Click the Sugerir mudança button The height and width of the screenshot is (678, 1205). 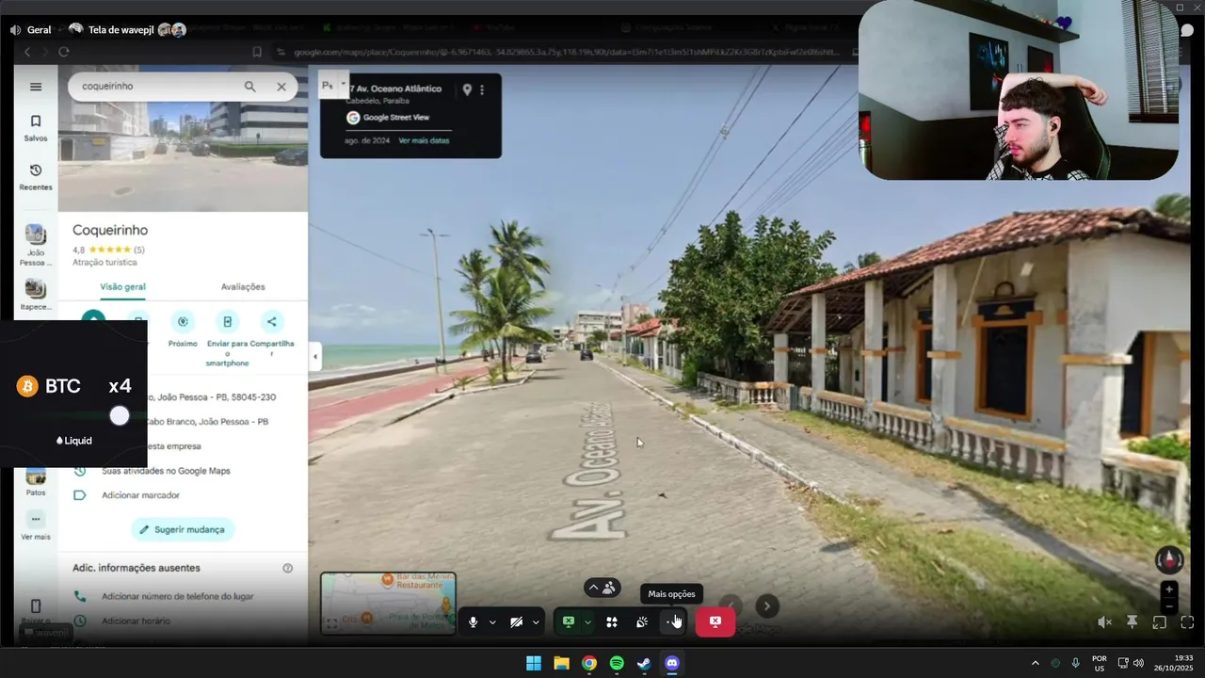click(183, 529)
